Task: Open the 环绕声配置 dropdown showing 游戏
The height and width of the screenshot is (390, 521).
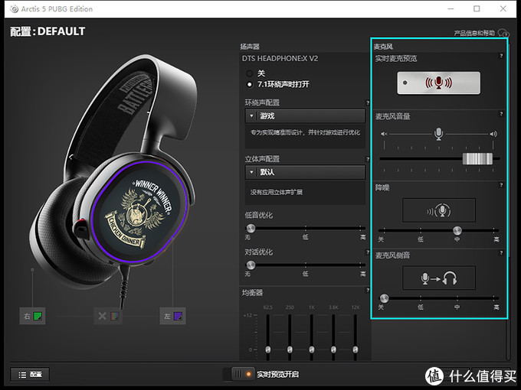Action: (305, 116)
